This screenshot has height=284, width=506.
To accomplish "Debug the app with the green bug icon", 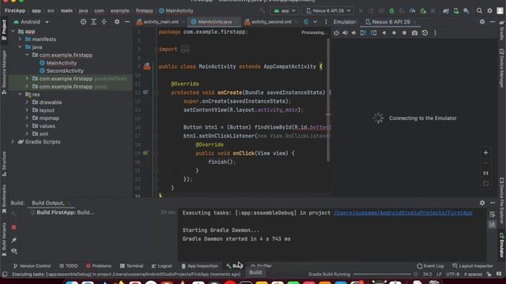I will point(391,10).
